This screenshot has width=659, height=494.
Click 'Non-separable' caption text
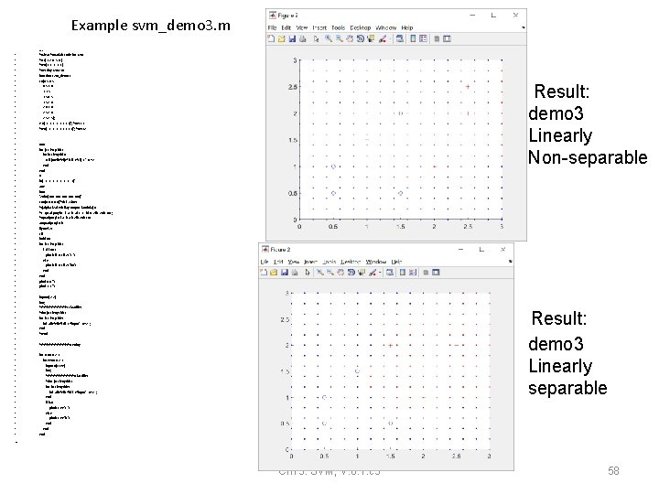click(x=588, y=157)
